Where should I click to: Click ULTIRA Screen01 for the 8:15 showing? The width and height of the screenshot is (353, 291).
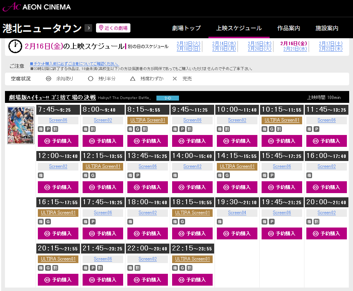coord(148,120)
